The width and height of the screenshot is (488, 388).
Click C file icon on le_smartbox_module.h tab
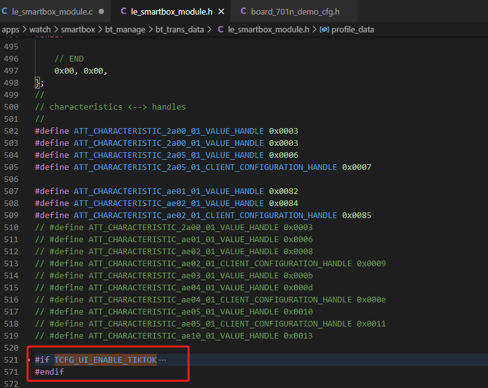pos(124,11)
